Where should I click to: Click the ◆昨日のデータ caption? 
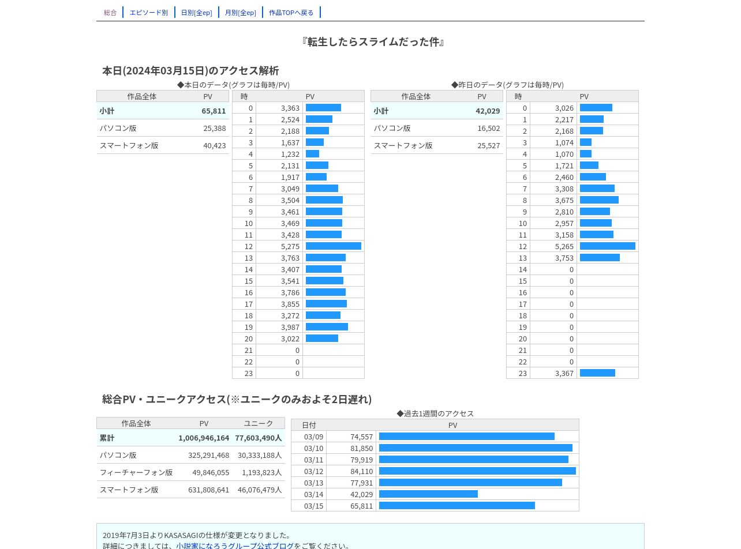[x=507, y=85]
